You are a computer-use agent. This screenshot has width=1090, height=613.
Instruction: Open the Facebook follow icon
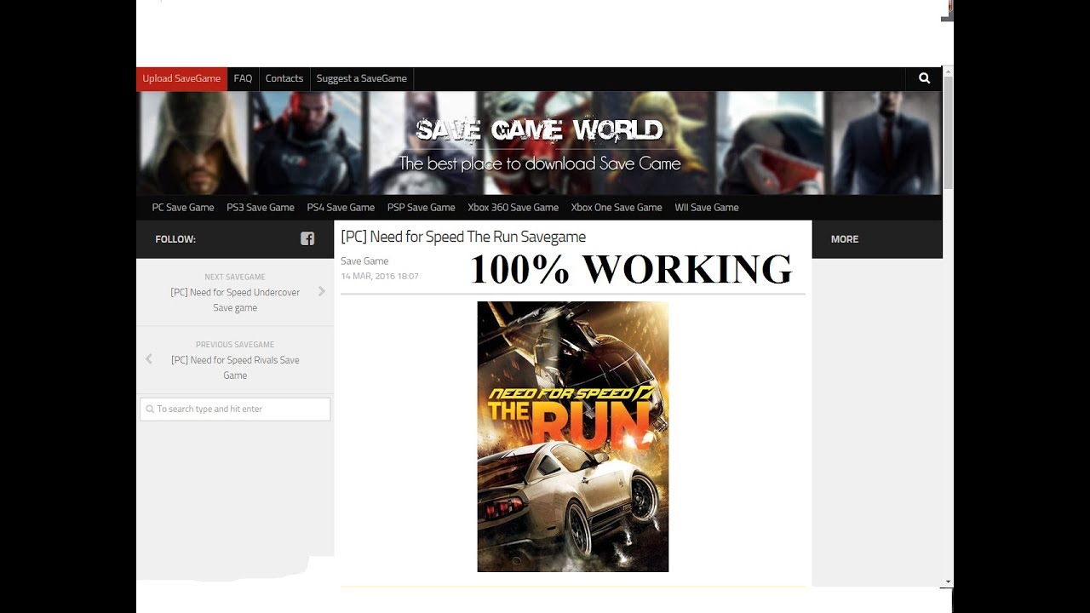click(307, 239)
